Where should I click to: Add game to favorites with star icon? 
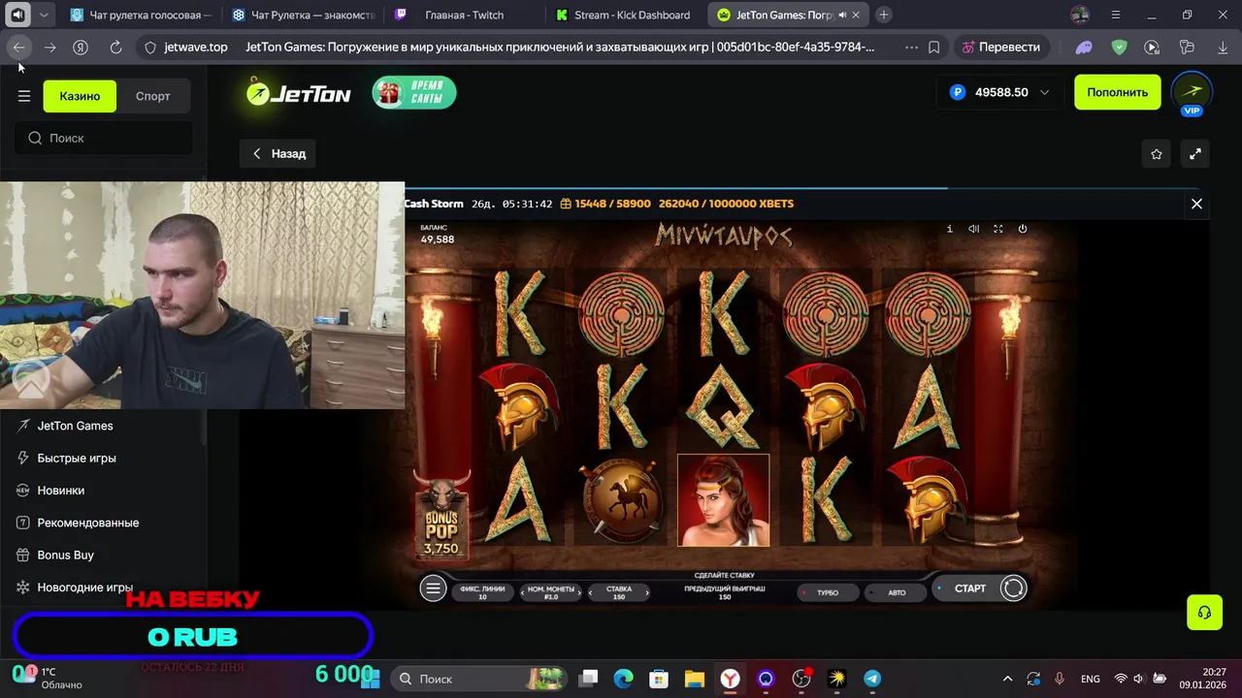point(1157,153)
